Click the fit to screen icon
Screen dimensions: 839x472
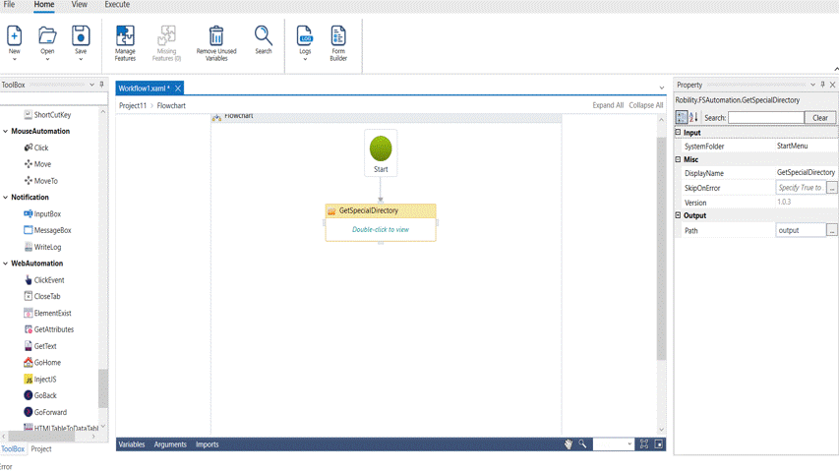(644, 444)
